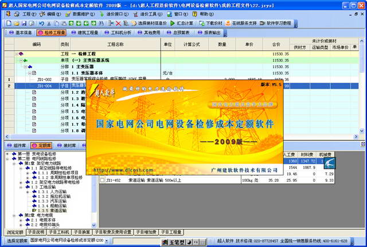Click 下载价材 toolbar button

(210, 23)
